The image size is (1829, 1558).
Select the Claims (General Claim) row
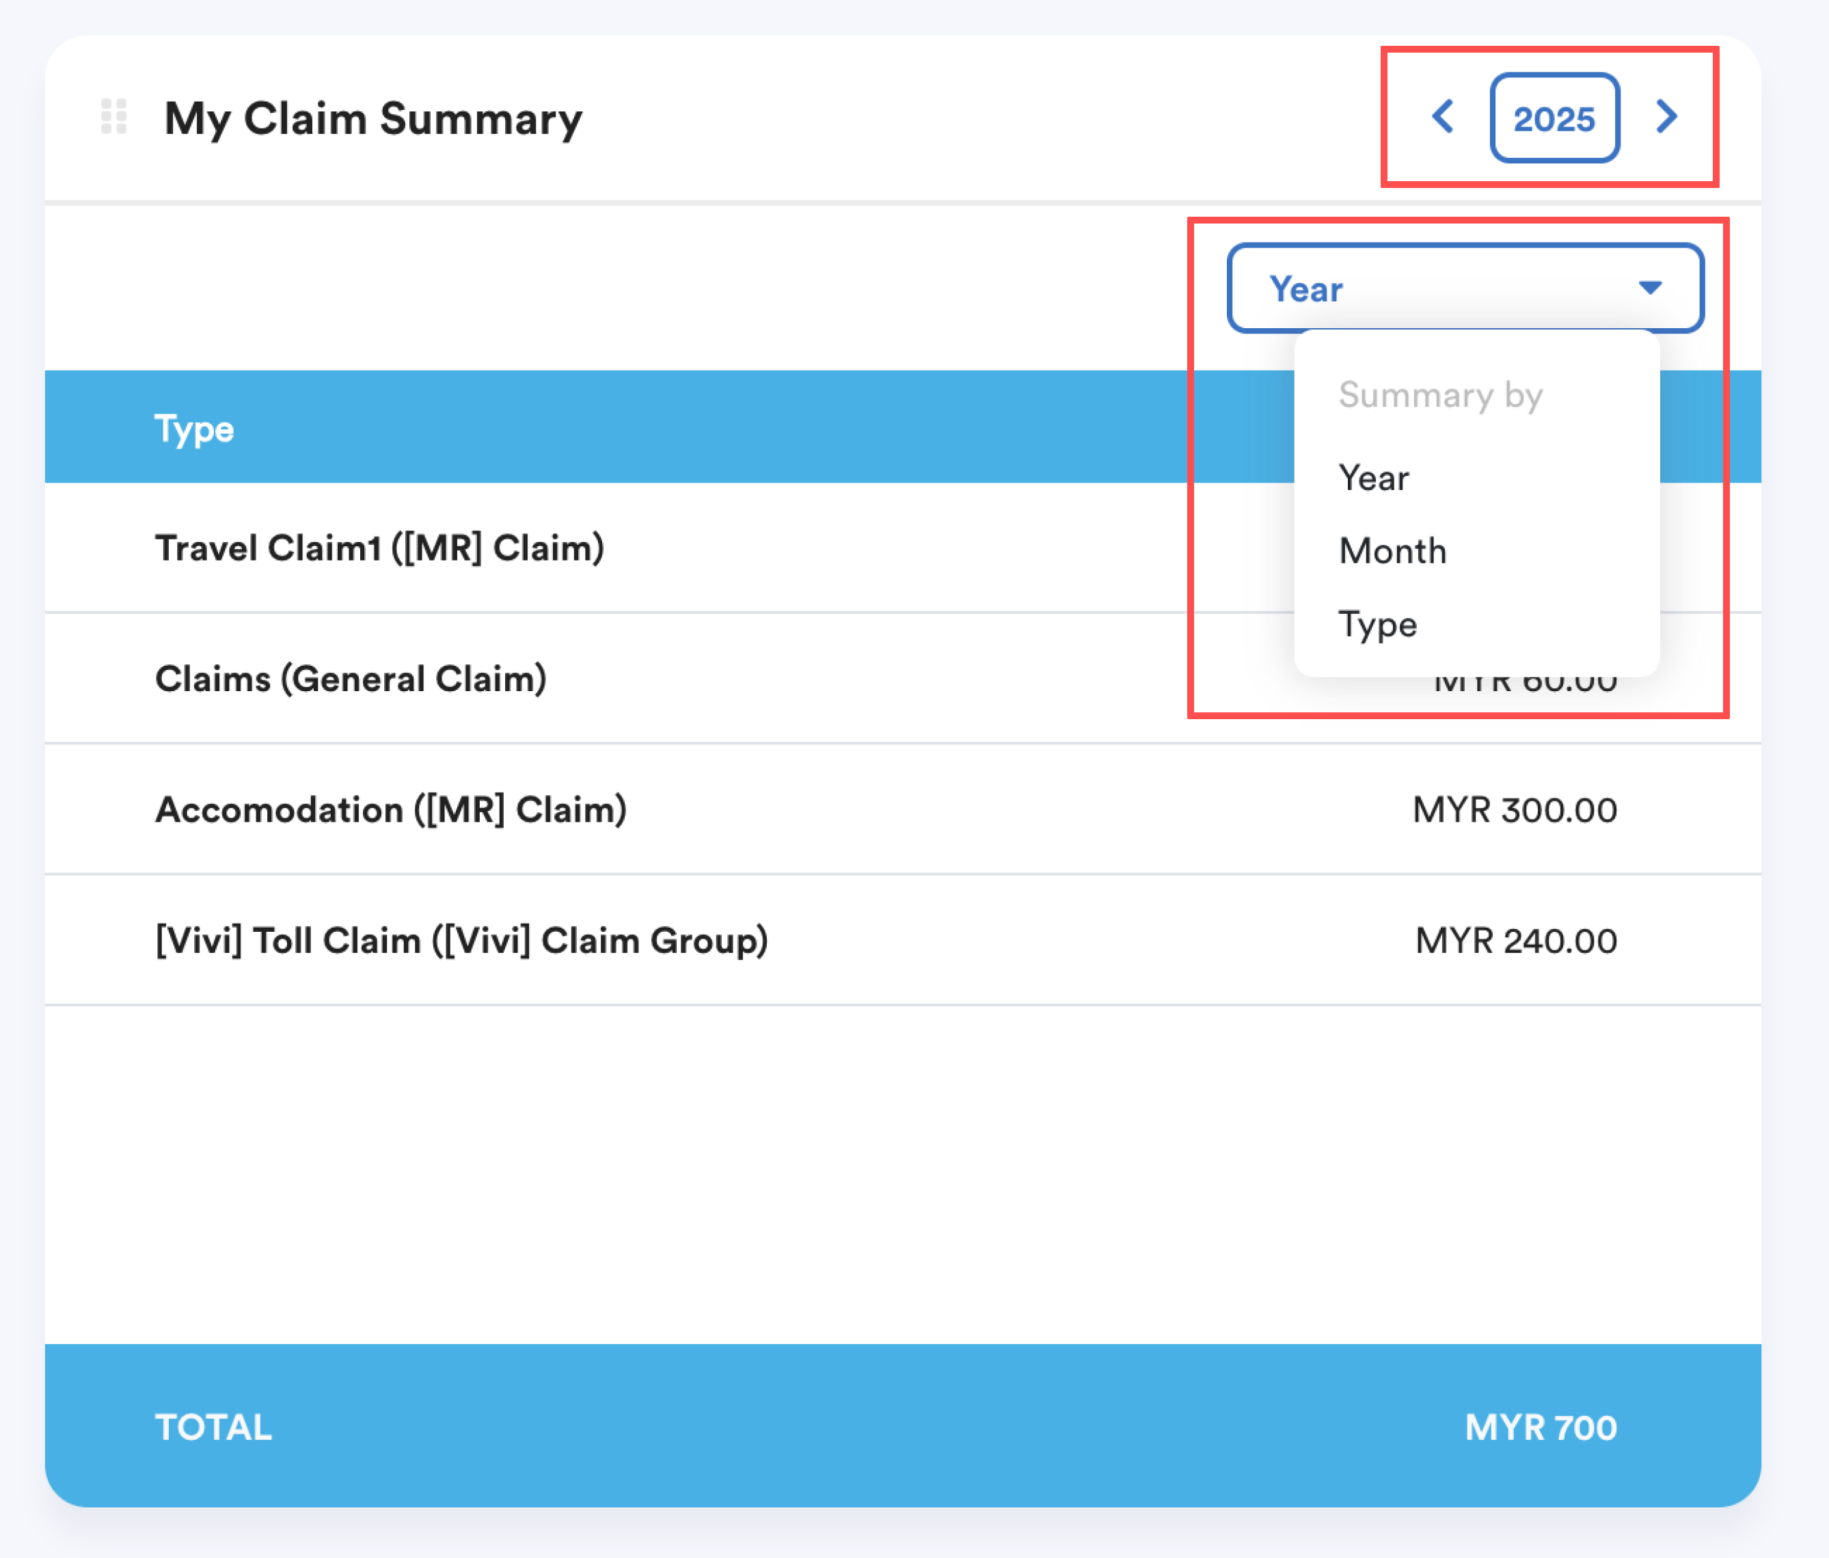351,679
